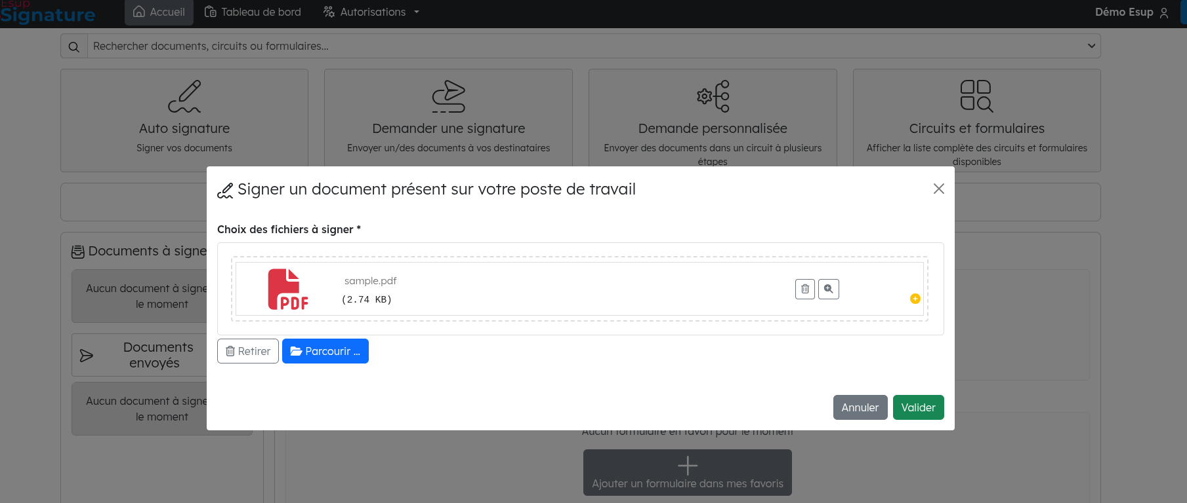Image resolution: width=1187 pixels, height=503 pixels.
Task: Expand the search bar dropdown chevron
Action: coord(1091,46)
